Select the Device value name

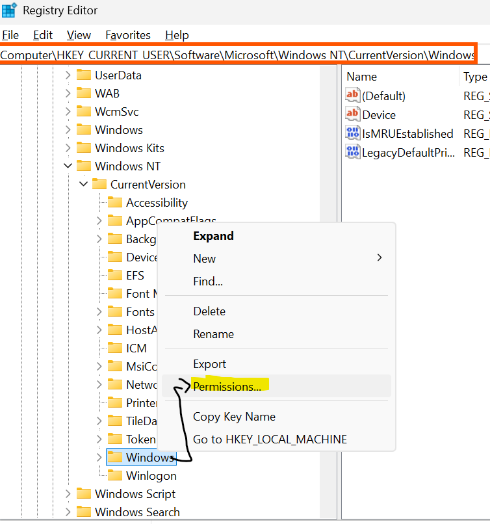[379, 114]
